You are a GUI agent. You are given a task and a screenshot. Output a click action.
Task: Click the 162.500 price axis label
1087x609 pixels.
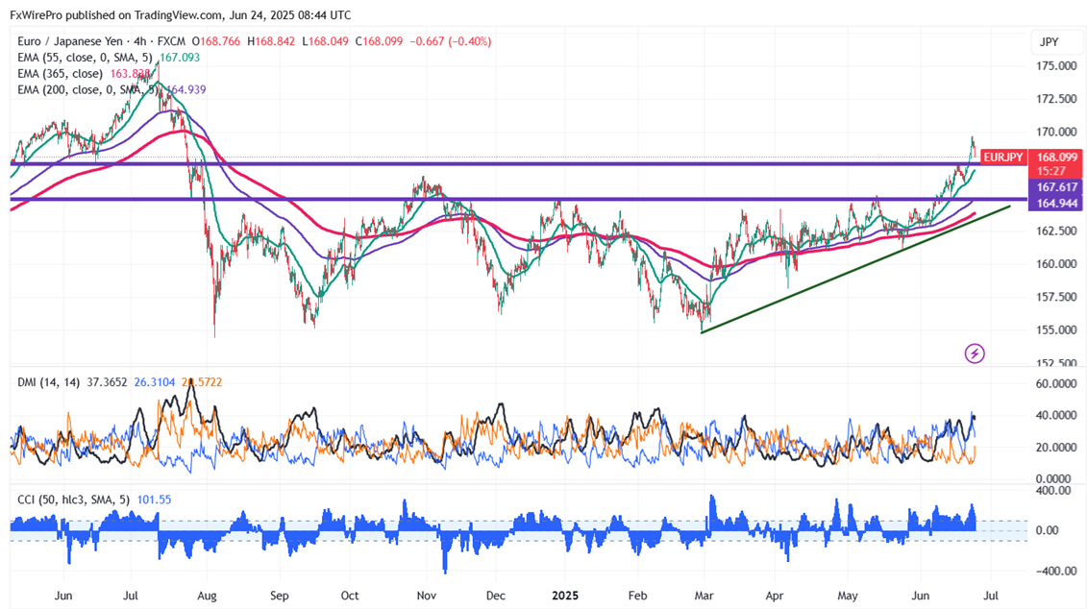coord(1056,231)
